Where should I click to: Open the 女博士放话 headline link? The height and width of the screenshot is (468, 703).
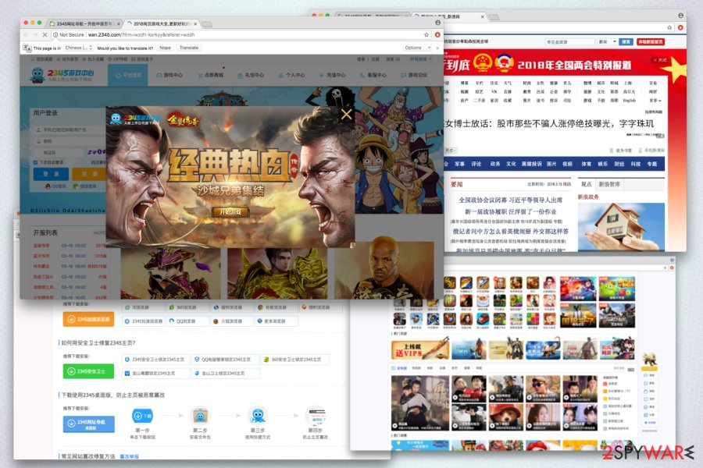click(549, 123)
